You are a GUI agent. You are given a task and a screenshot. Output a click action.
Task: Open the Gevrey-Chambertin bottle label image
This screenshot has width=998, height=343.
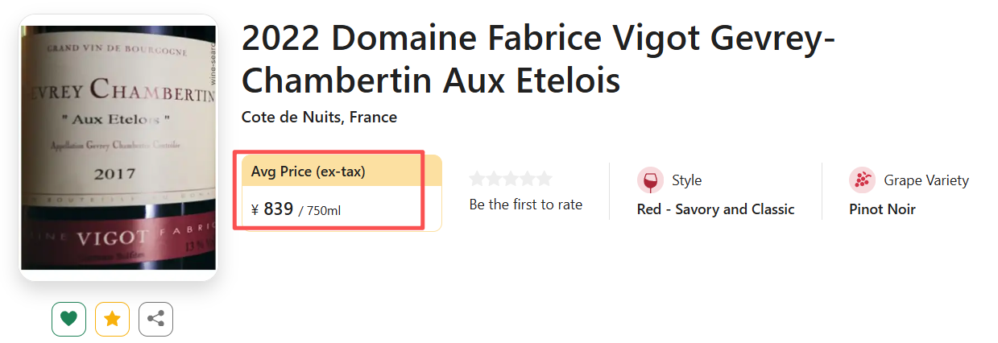click(118, 147)
